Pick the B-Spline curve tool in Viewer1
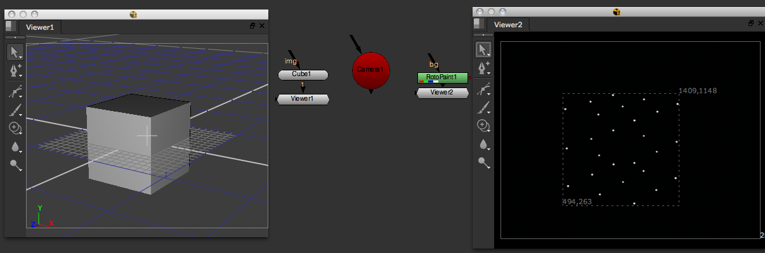The image size is (765, 253). click(15, 93)
